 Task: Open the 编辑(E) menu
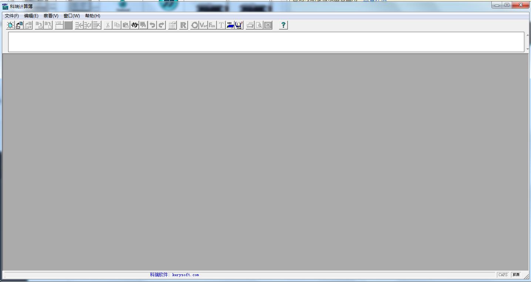[x=31, y=16]
